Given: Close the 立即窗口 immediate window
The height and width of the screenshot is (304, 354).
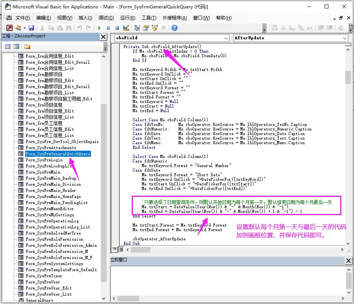Looking at the screenshot, I should pos(348,261).
